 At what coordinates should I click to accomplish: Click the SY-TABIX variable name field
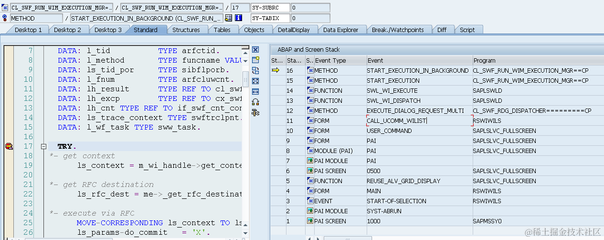pyautogui.click(x=270, y=18)
